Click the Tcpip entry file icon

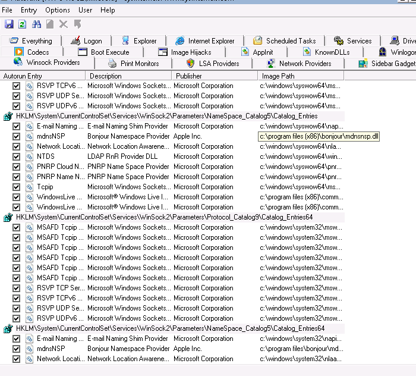point(30,187)
